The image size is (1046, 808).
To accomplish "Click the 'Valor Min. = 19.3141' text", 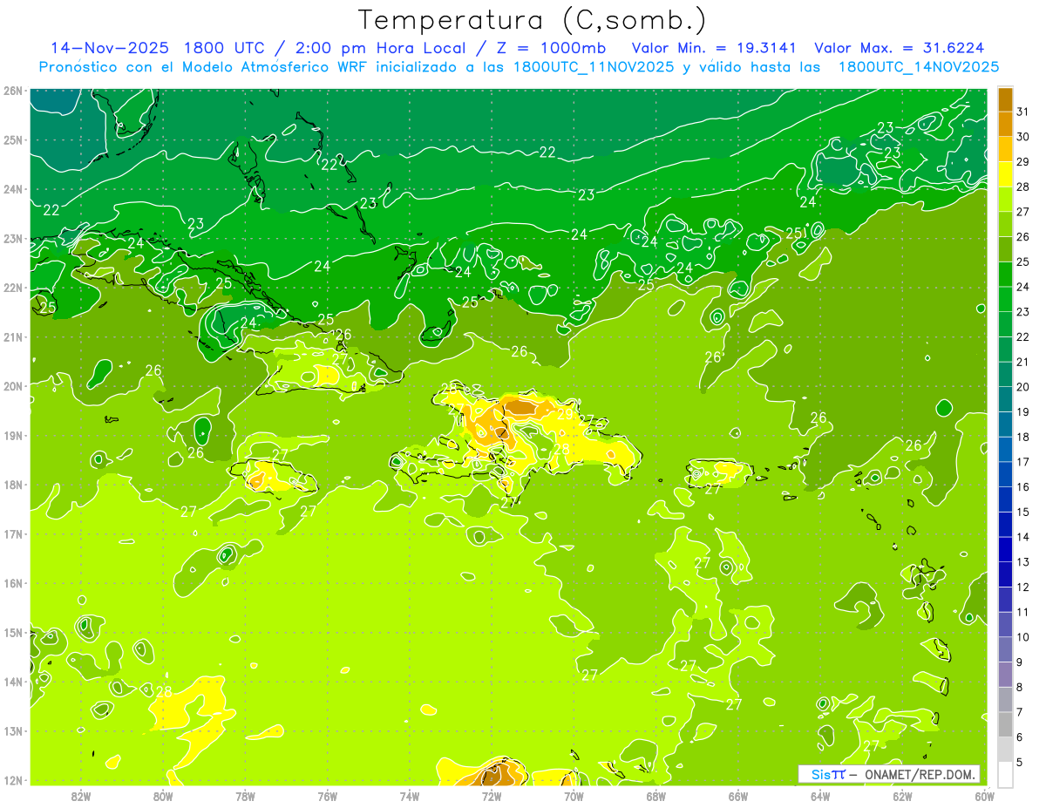I will tap(715, 48).
